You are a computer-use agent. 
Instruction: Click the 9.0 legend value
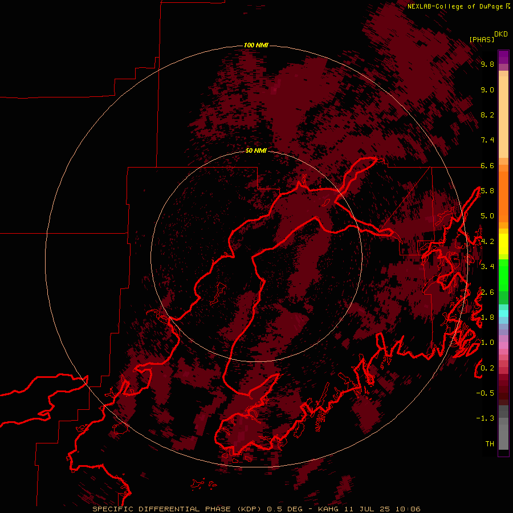487,89
